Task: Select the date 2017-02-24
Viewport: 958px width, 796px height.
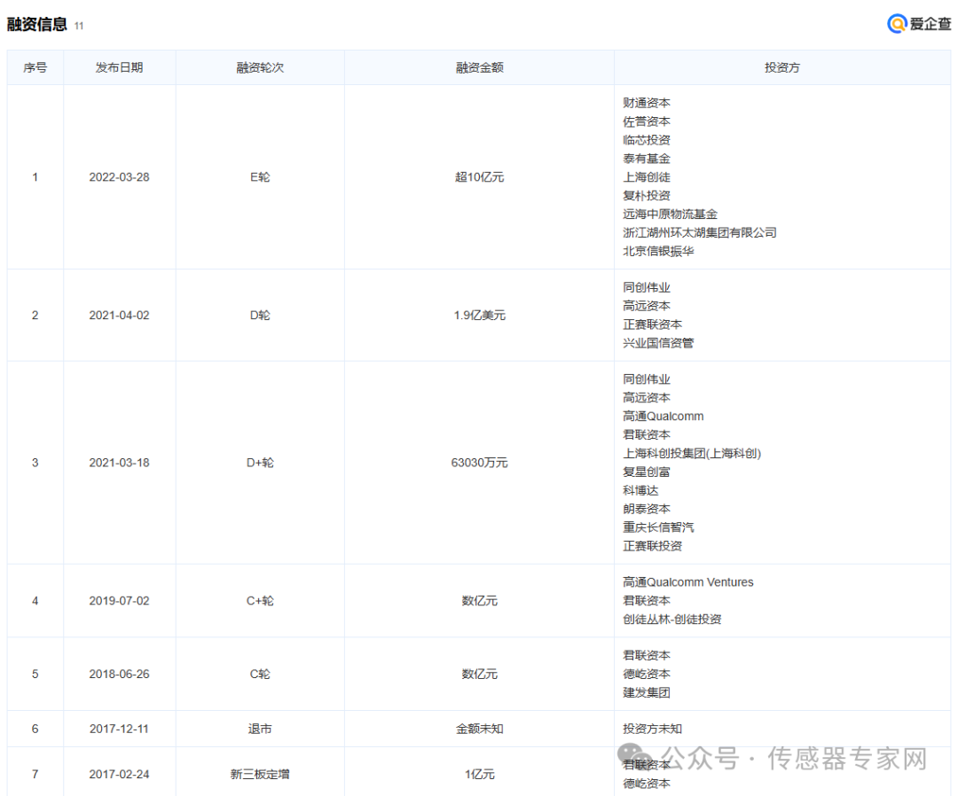Action: pyautogui.click(x=119, y=774)
